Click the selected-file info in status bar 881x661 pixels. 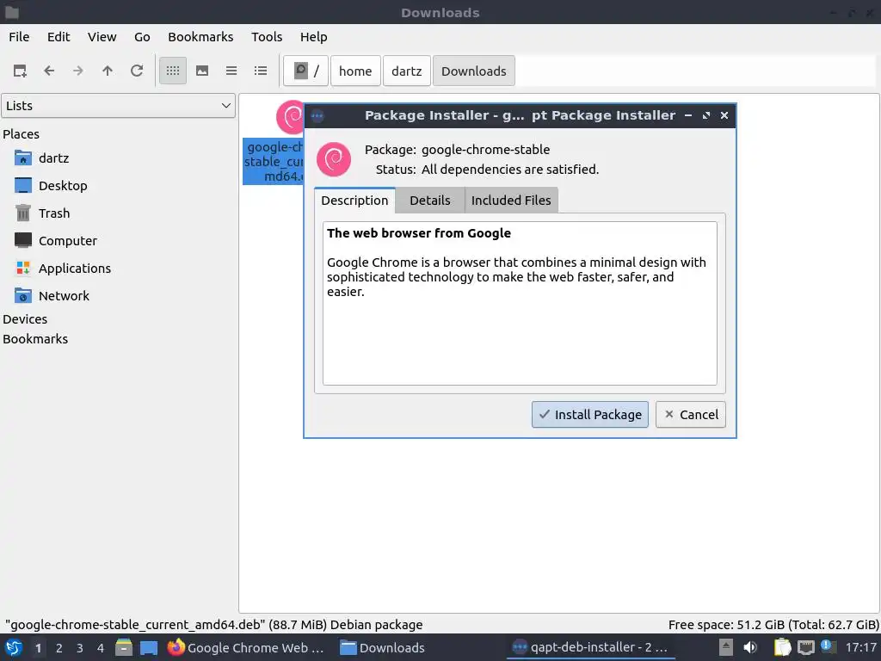(213, 625)
